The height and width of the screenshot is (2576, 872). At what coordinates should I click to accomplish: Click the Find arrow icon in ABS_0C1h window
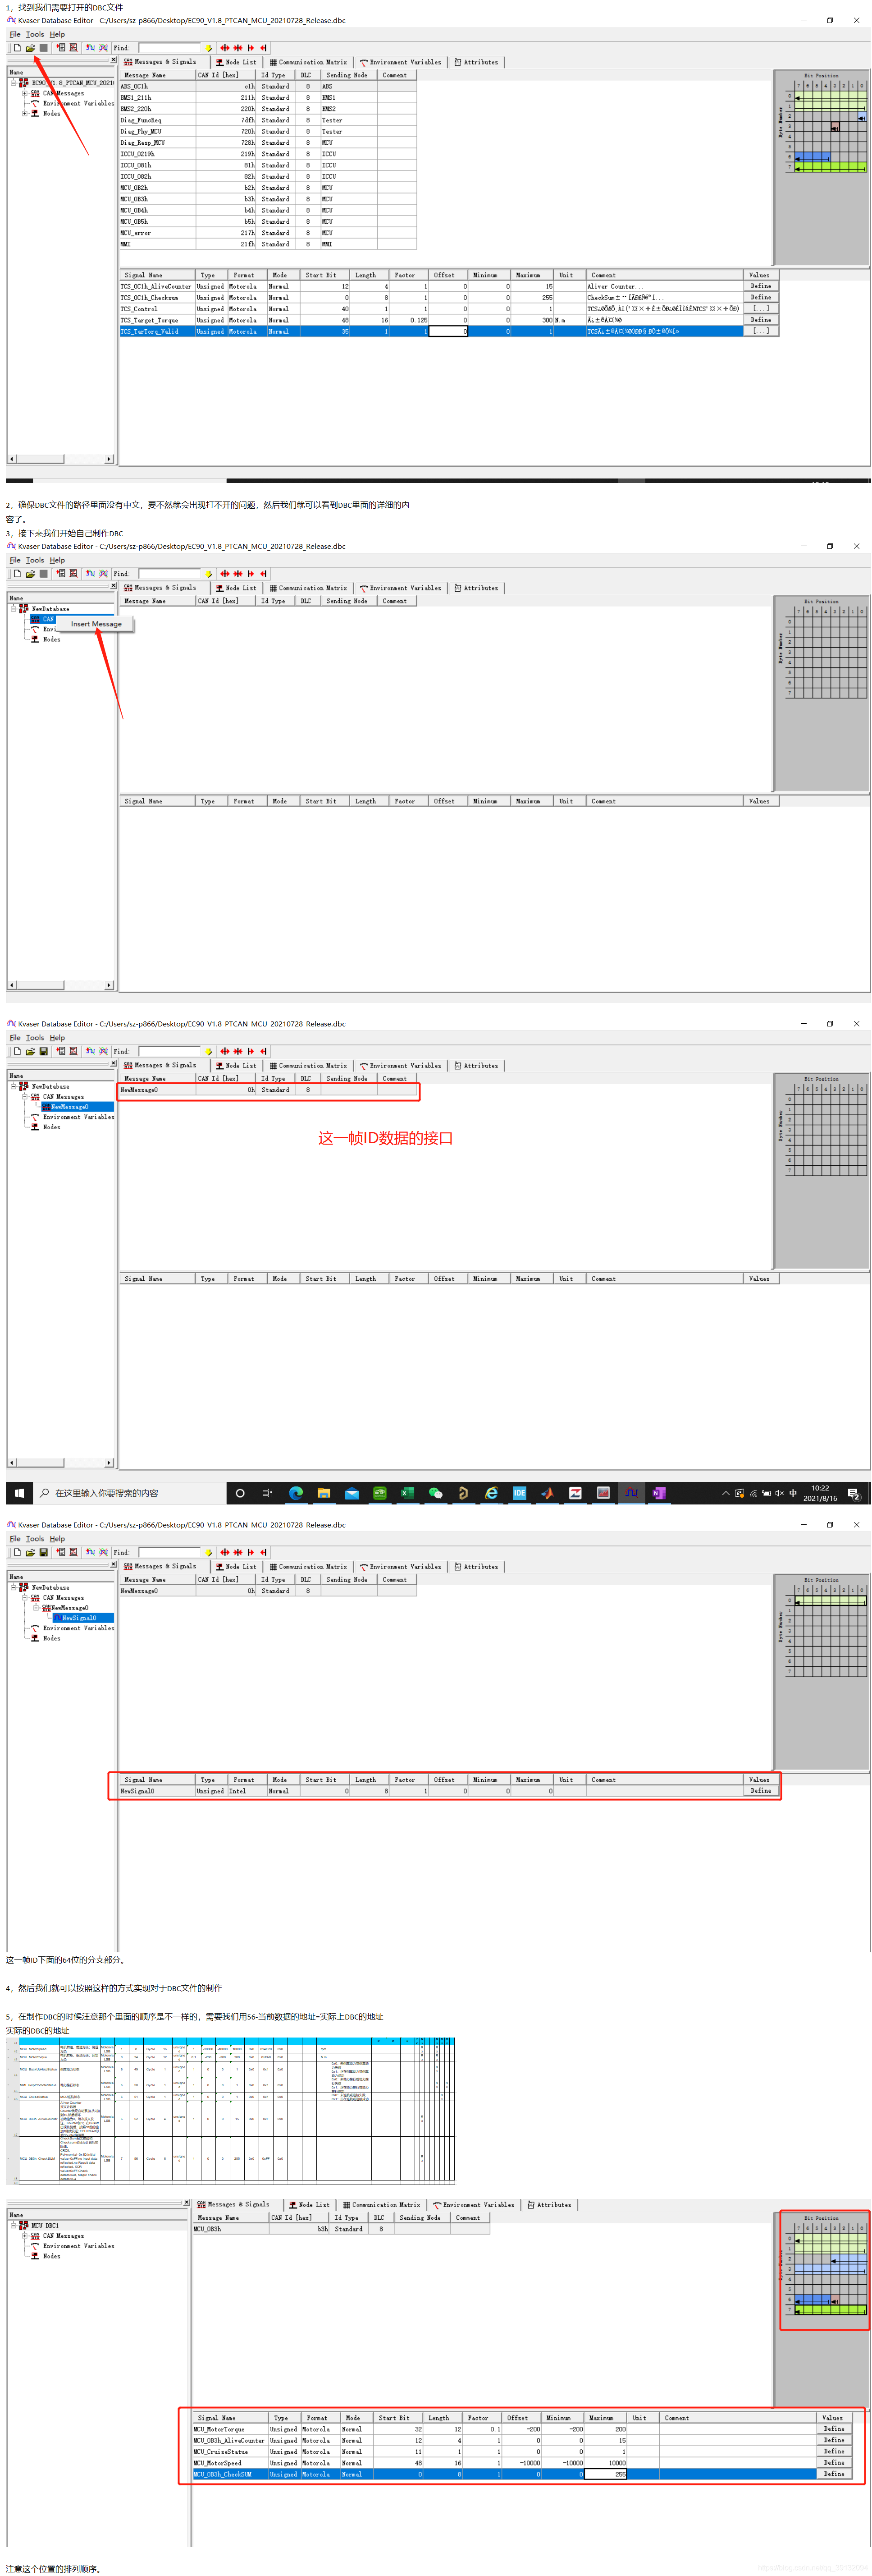pos(209,47)
